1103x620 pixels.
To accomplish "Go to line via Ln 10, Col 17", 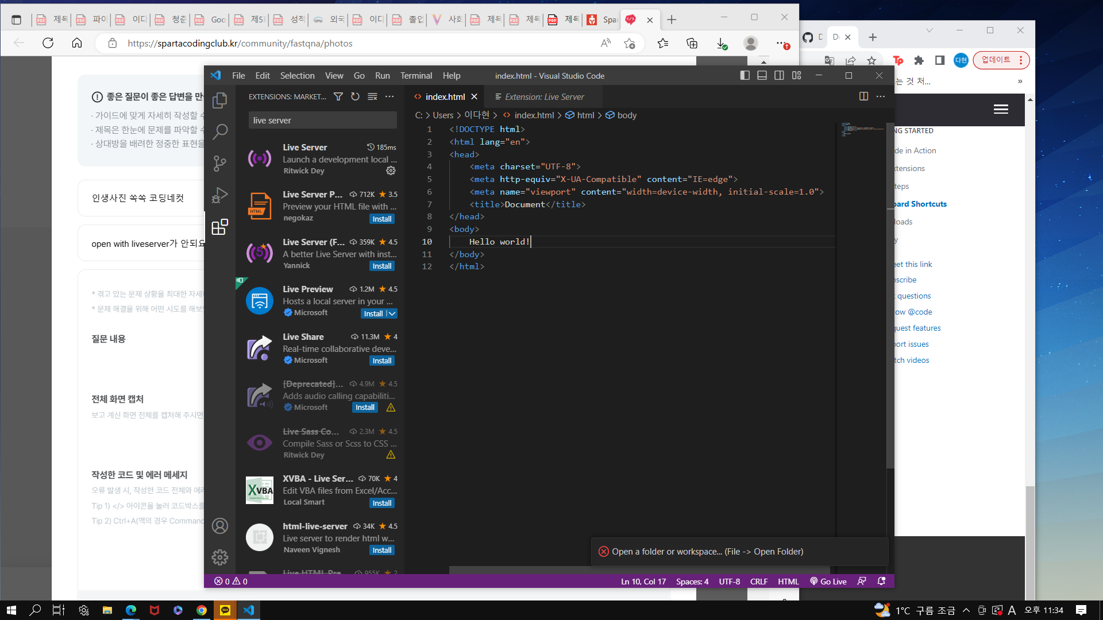I will [x=643, y=581].
